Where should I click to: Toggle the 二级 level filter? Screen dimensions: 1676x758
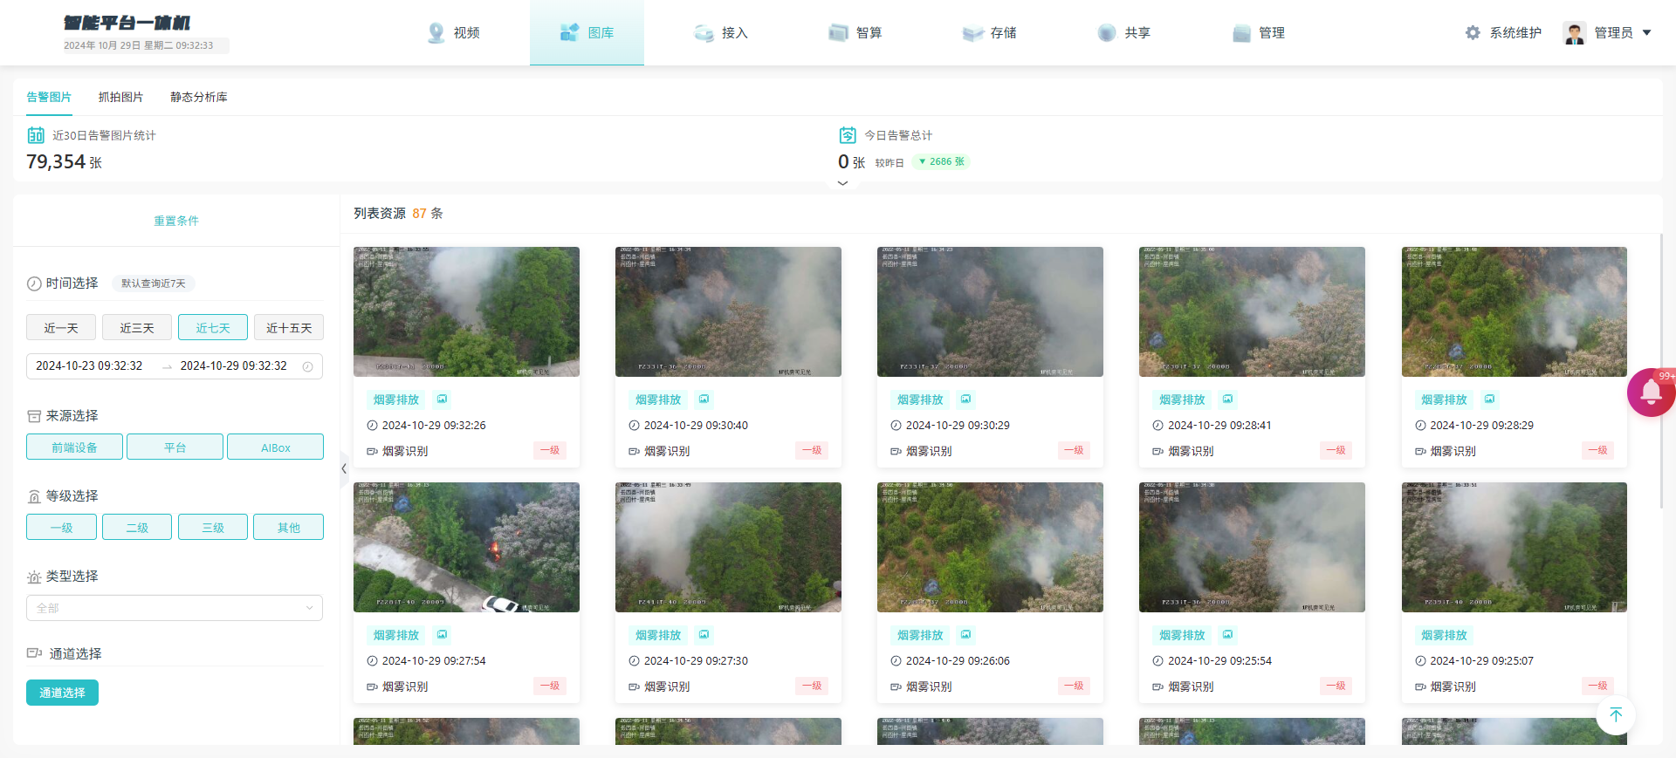[137, 528]
